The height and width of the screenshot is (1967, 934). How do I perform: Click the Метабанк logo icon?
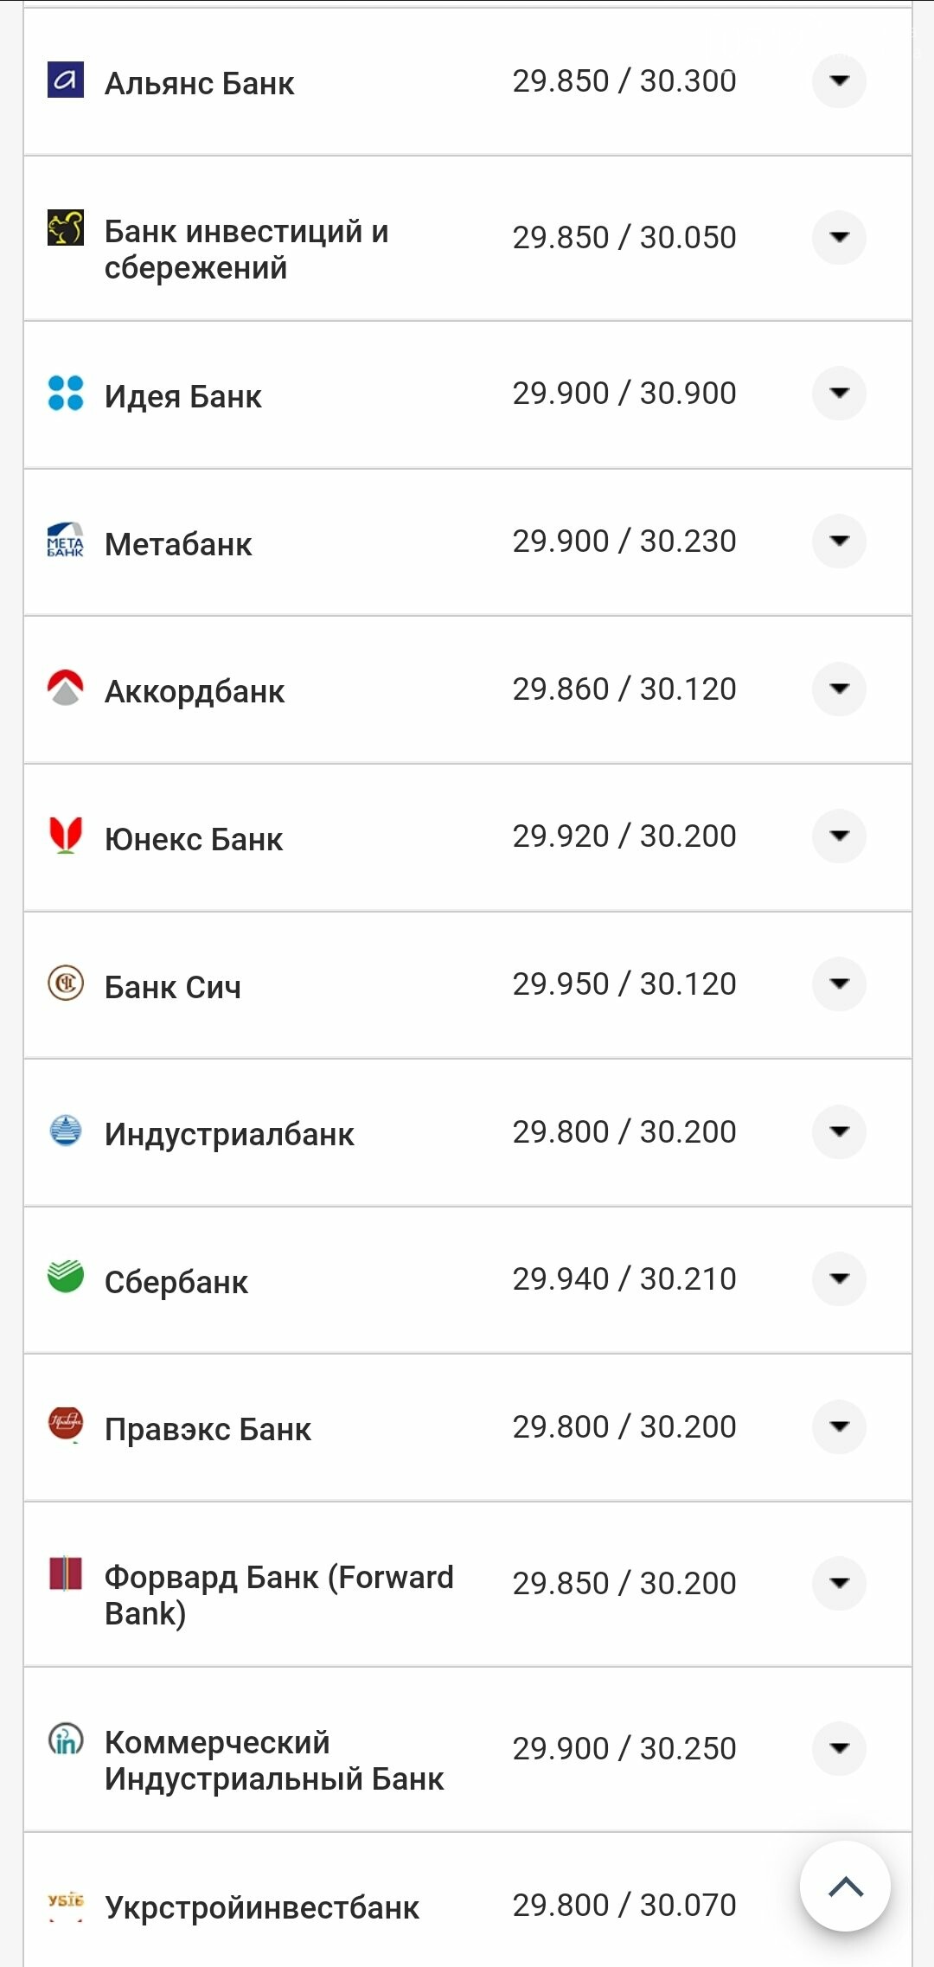tap(65, 540)
